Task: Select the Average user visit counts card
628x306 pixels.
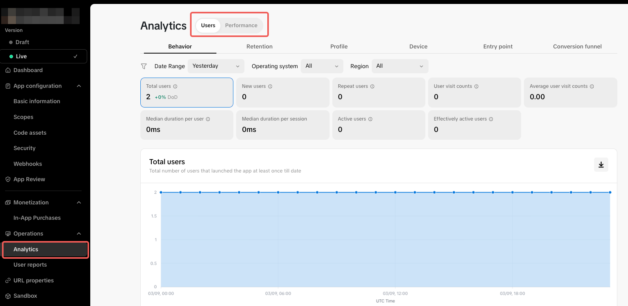Action: click(x=570, y=92)
